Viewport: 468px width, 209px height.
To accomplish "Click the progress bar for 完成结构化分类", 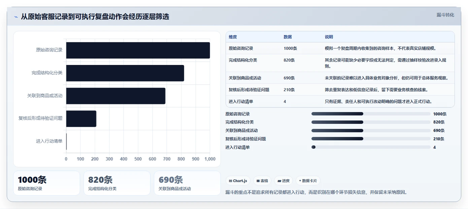I will point(371,122).
